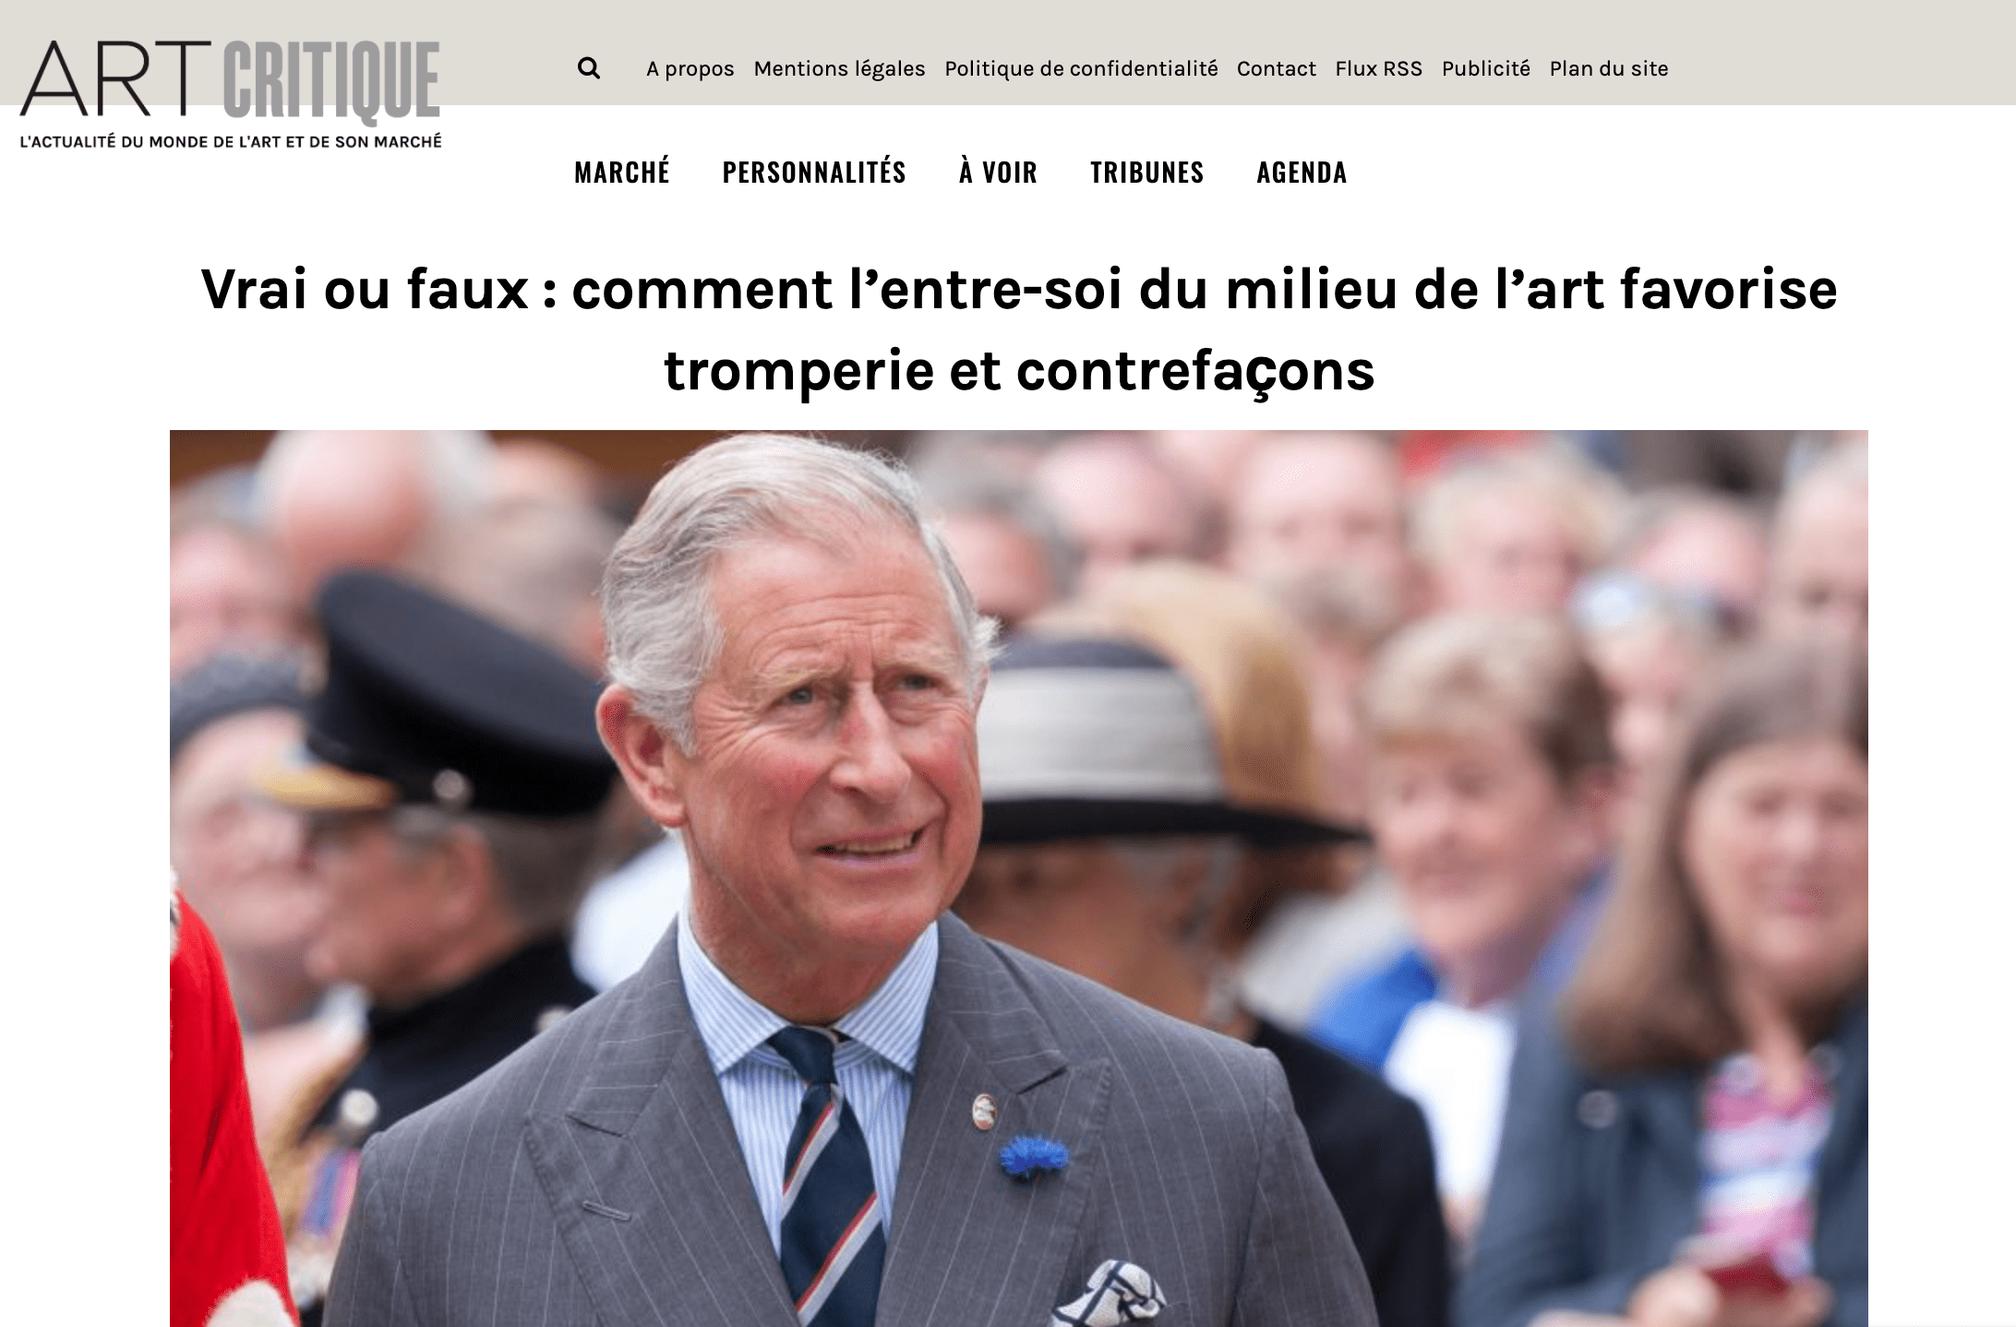Open the Contact link

pyautogui.click(x=1276, y=68)
